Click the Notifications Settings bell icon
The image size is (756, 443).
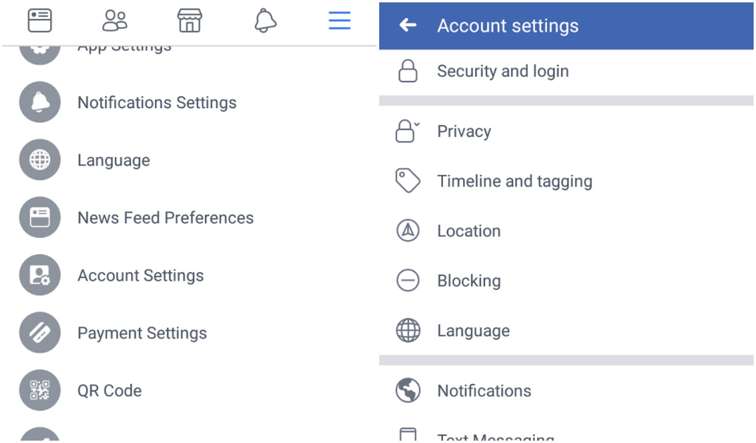pos(40,102)
